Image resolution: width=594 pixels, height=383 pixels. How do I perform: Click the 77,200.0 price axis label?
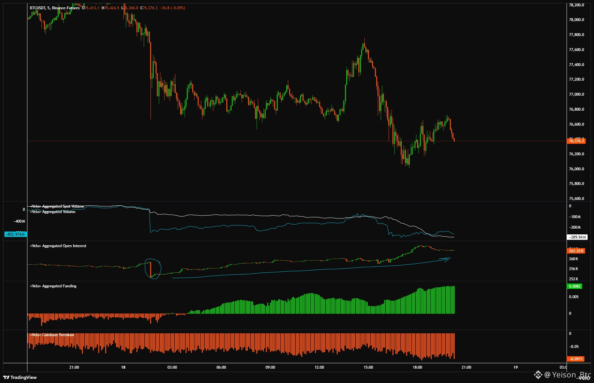click(x=576, y=79)
